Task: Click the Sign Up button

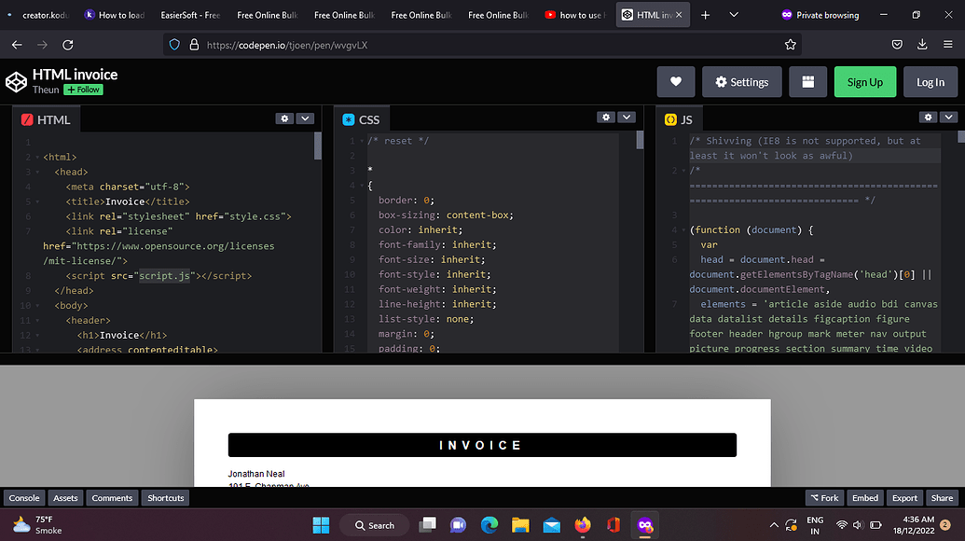Action: (864, 82)
